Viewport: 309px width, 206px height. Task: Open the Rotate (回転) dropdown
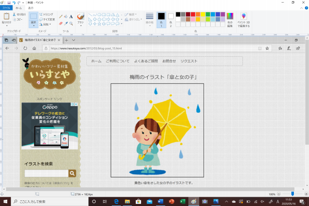click(x=45, y=24)
